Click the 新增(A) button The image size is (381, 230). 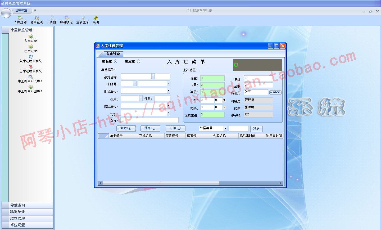tap(126, 128)
